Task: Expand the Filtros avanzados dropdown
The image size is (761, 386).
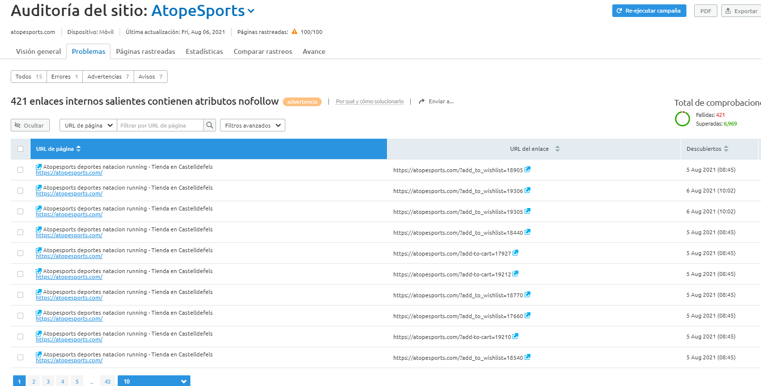Action: coord(252,125)
